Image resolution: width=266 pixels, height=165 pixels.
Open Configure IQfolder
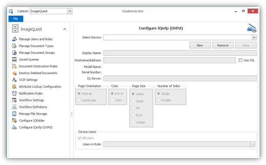[32, 121]
